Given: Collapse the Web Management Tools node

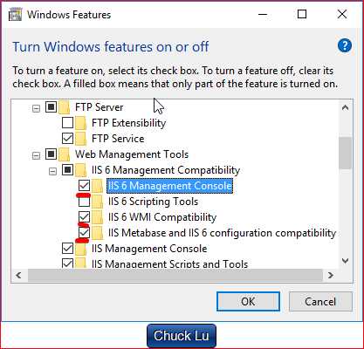Looking at the screenshot, I should (x=36, y=156).
